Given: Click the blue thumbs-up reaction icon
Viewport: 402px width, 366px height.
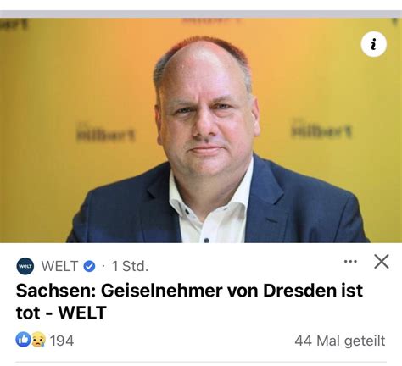Looking at the screenshot, I should [x=23, y=339].
